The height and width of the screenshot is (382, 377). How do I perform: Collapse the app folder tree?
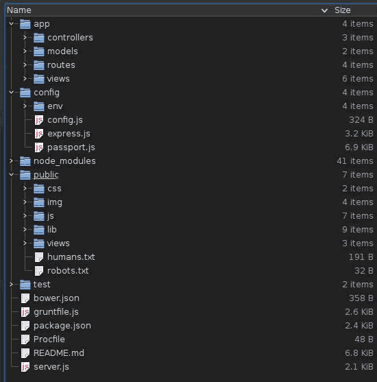coord(11,24)
